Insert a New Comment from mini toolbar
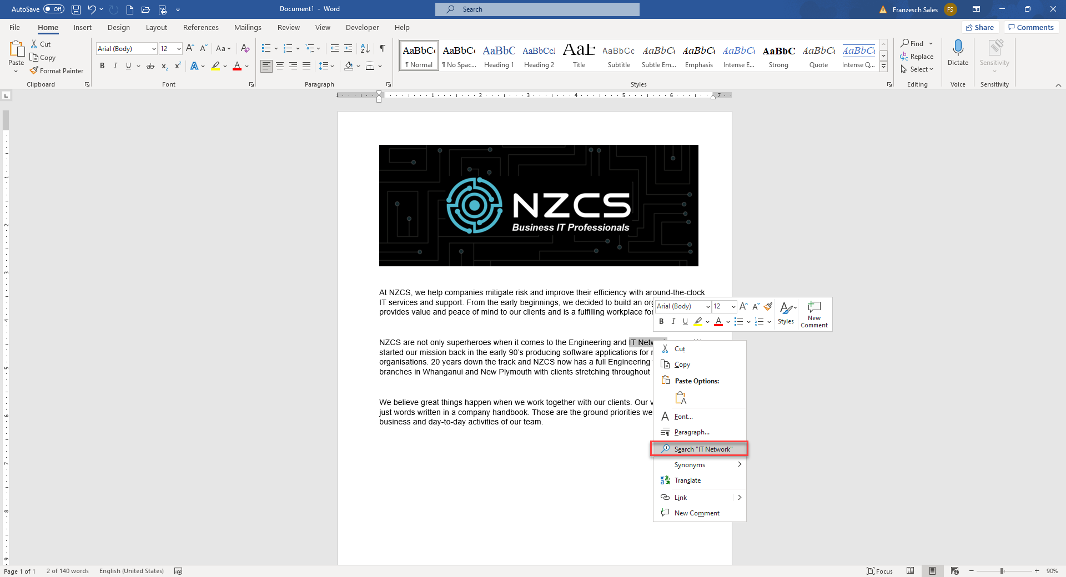 813,314
